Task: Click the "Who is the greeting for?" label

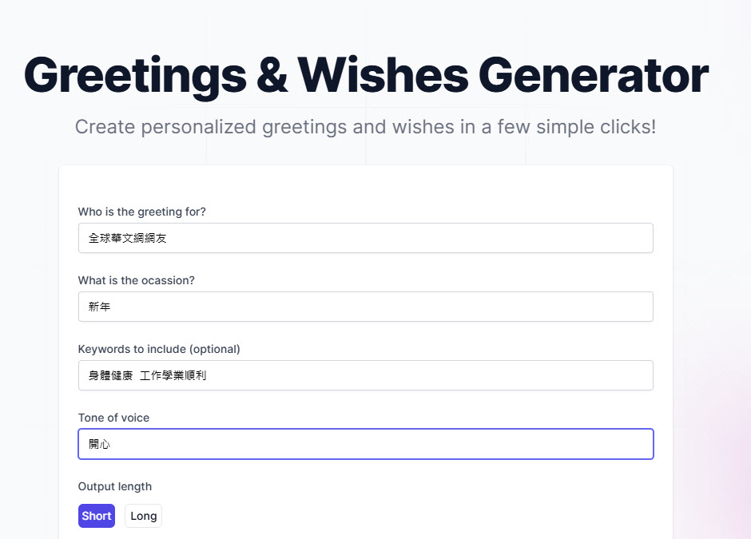Action: (141, 212)
